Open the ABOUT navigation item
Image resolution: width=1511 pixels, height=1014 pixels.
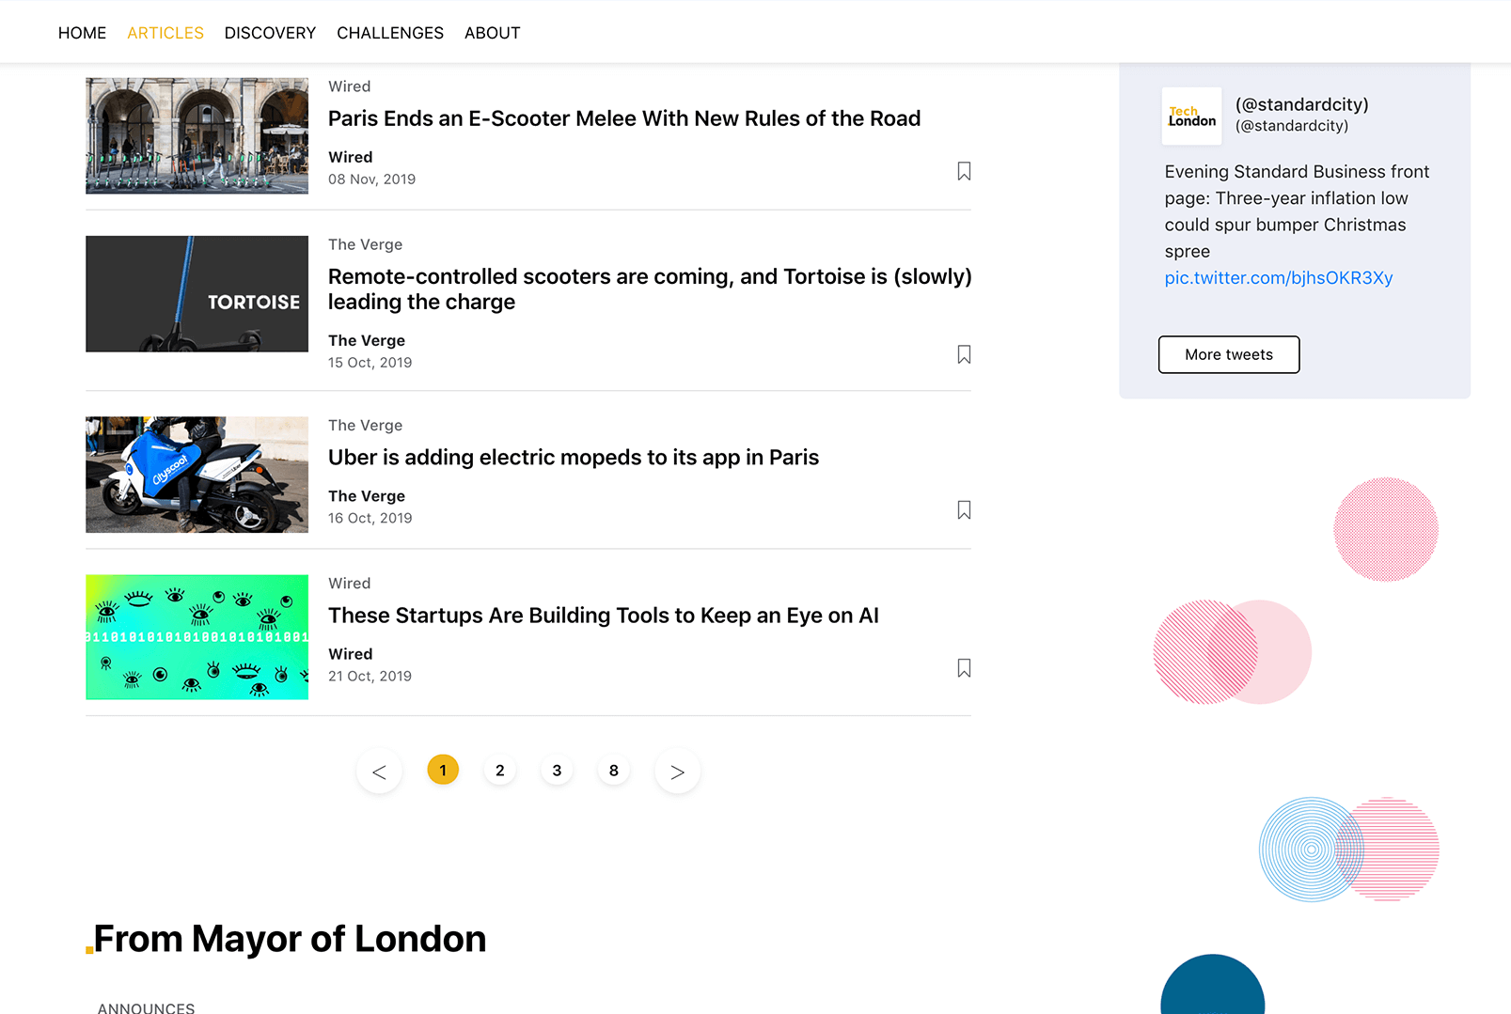point(492,33)
